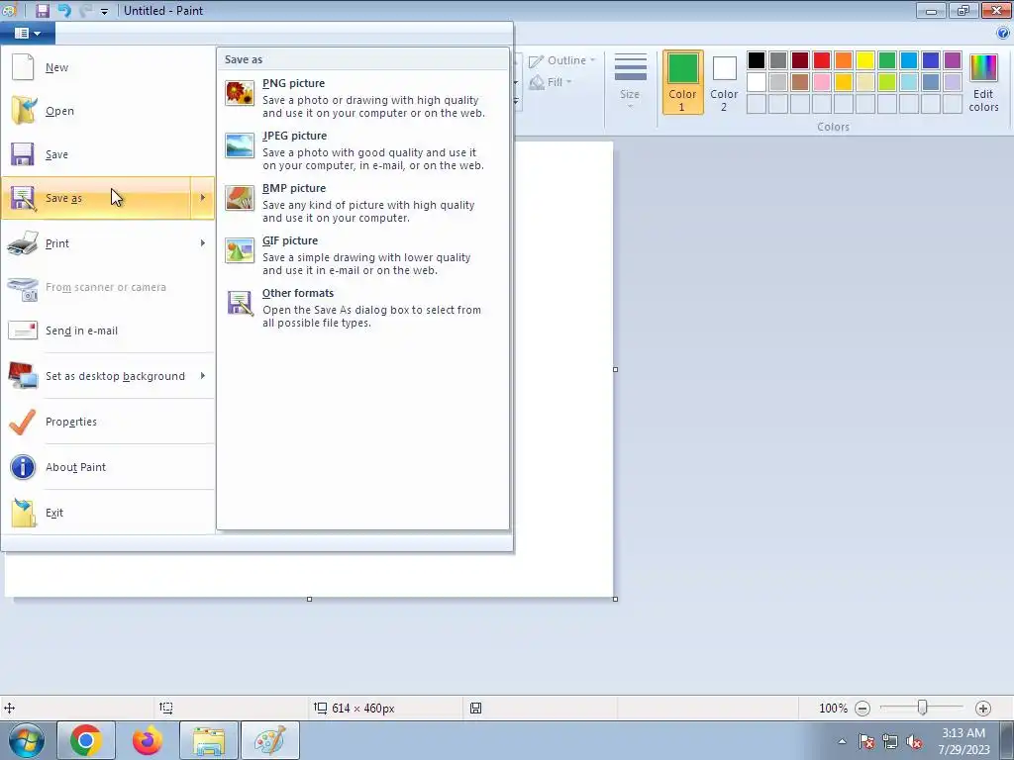The width and height of the screenshot is (1014, 760).
Task: Click the zoom slider handle
Action: 922,708
